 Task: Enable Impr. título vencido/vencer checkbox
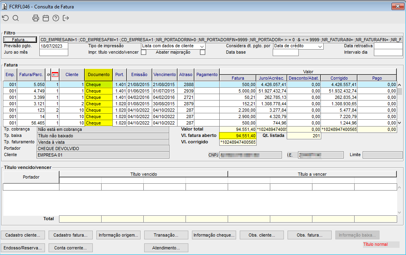[x=143, y=52]
